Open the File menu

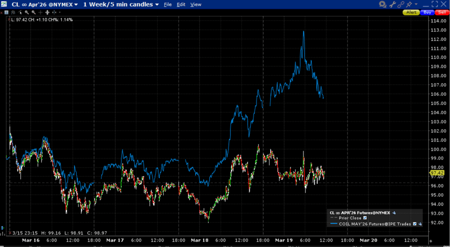(x=168, y=4)
